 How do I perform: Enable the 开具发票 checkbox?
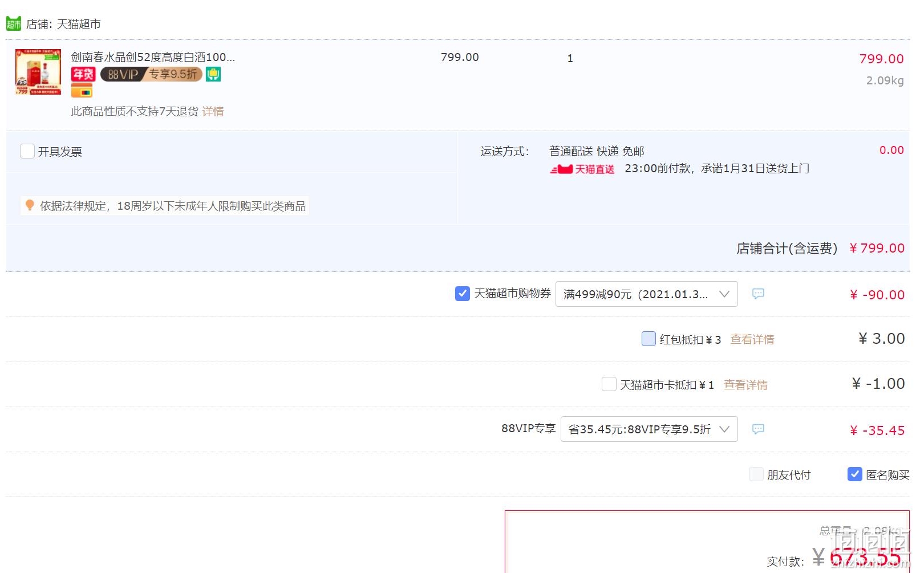(x=27, y=151)
